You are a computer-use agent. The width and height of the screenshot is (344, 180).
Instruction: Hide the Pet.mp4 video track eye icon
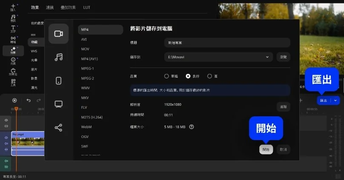[x=6, y=138]
